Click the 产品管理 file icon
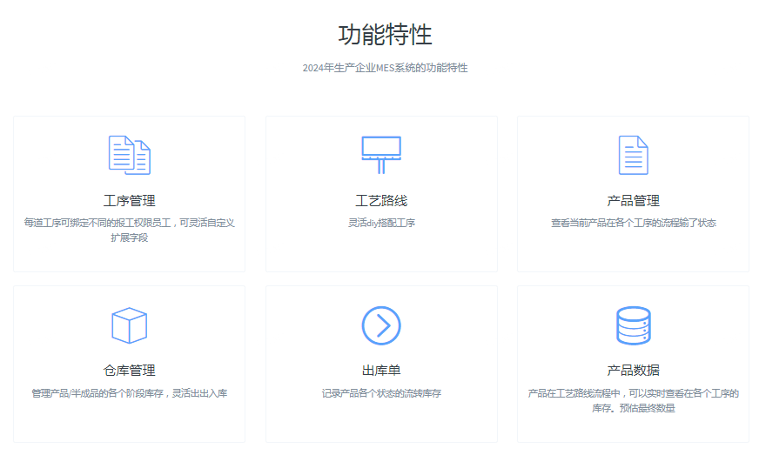The height and width of the screenshot is (455, 759). [633, 155]
